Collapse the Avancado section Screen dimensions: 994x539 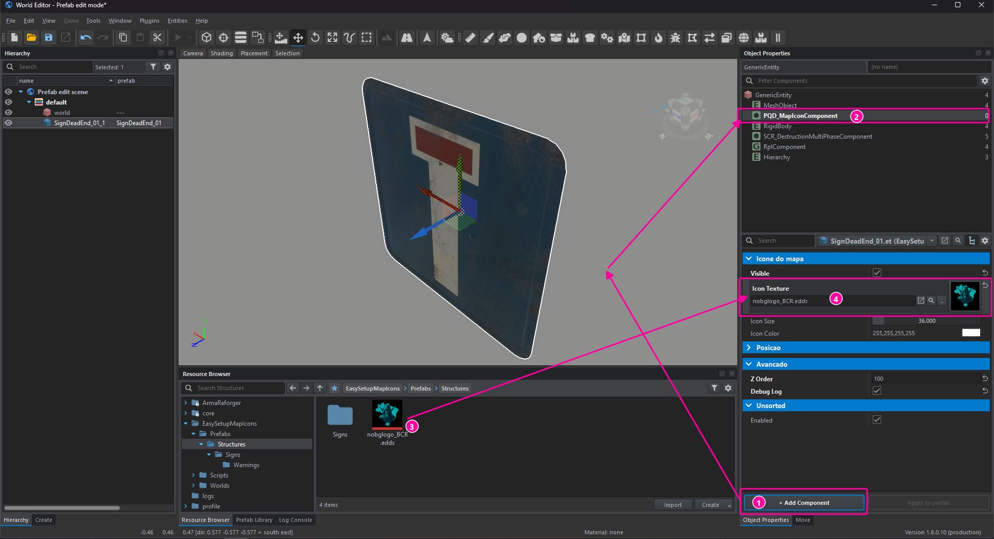pos(749,364)
